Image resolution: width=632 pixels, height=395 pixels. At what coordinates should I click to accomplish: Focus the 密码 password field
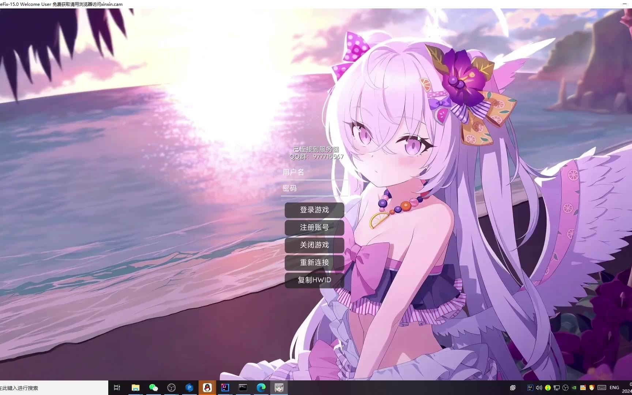[314, 188]
